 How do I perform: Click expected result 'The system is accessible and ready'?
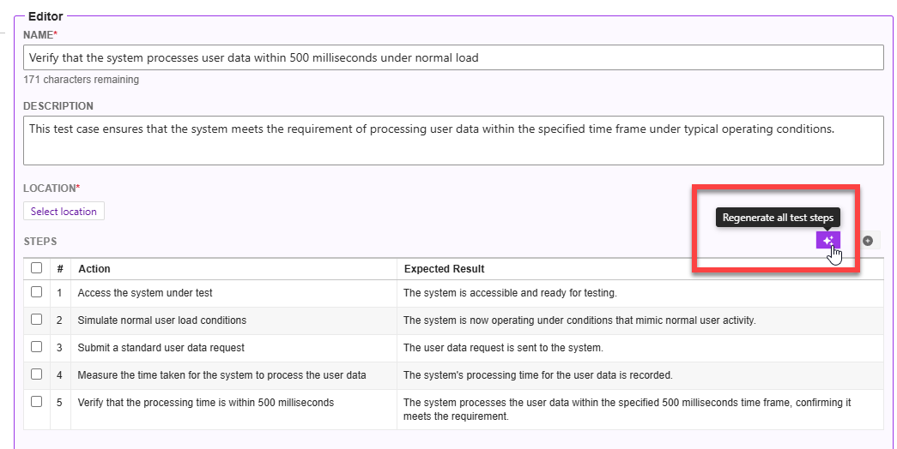click(x=640, y=293)
